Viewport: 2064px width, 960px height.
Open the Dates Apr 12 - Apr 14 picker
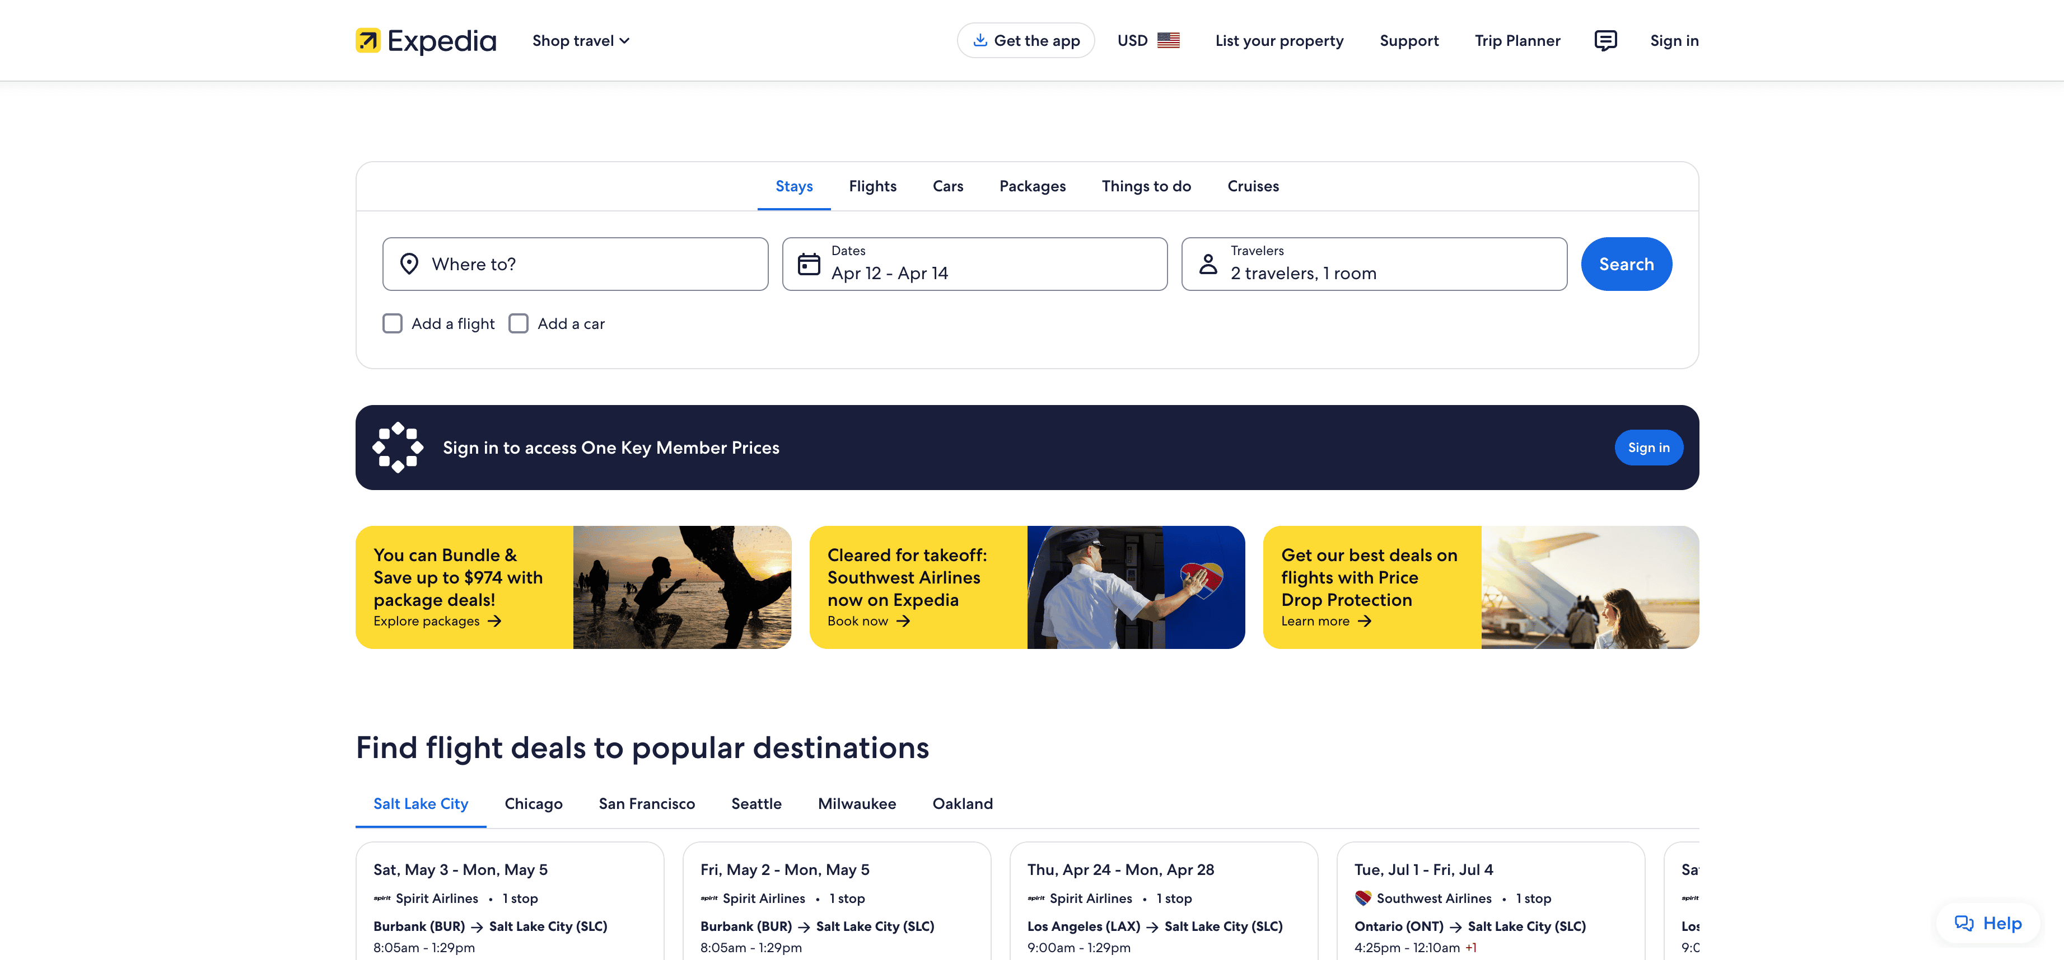(x=975, y=263)
